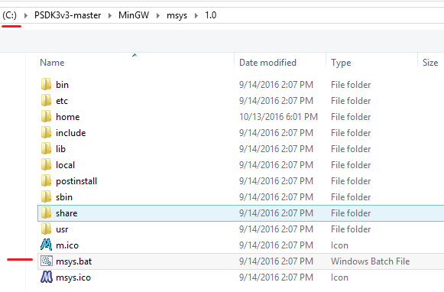Expand breadcrumb arrow after msys
The image size is (444, 292).
(x=196, y=15)
